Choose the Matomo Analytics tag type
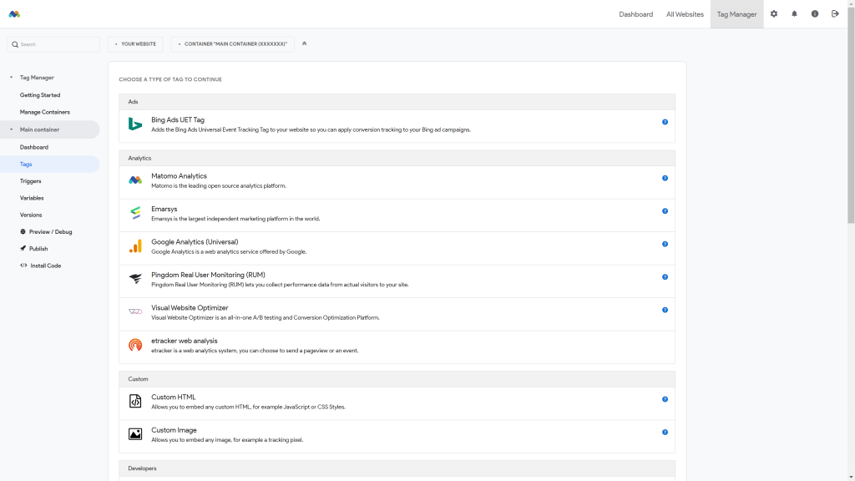The height and width of the screenshot is (481, 855). (x=397, y=182)
